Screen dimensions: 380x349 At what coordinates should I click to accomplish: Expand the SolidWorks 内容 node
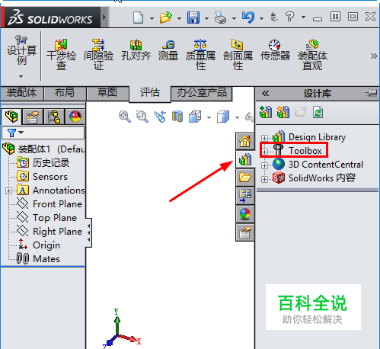tap(264, 179)
